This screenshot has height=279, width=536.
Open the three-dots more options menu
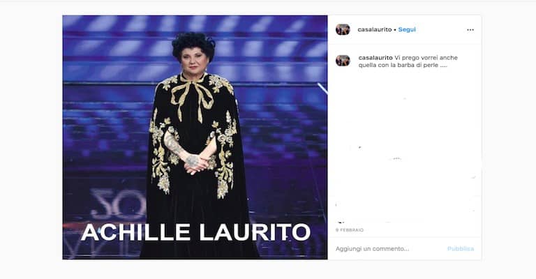point(470,30)
